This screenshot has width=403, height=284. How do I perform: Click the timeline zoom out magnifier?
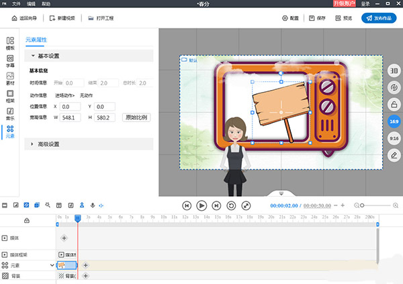point(356,205)
